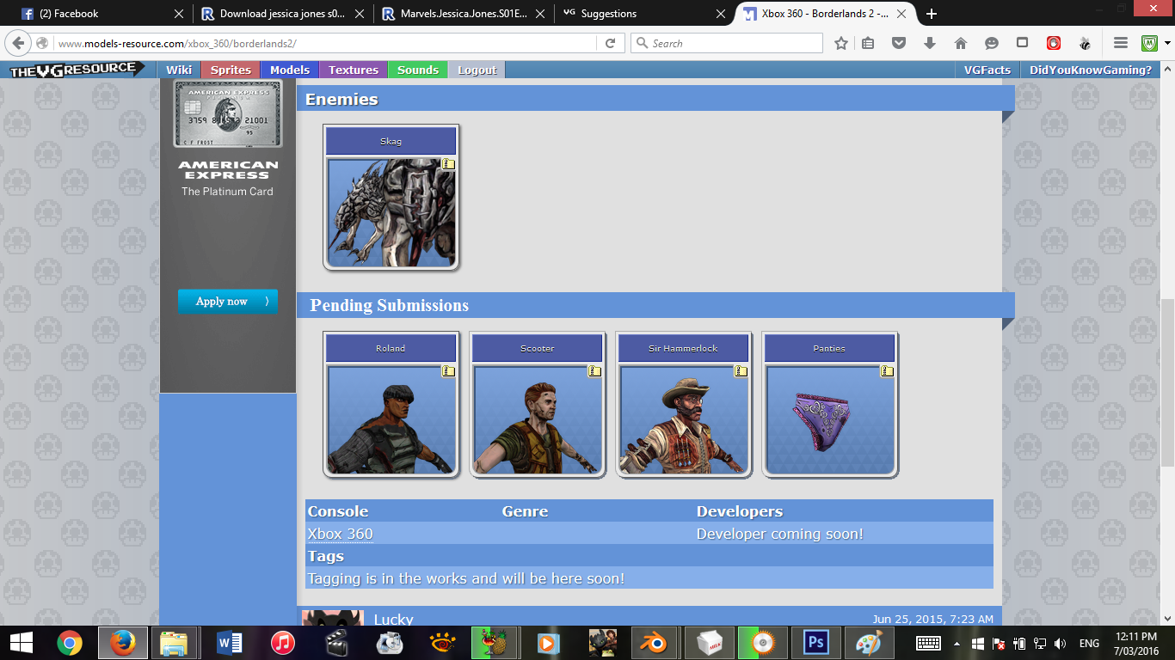The width and height of the screenshot is (1175, 660).
Task: Save page to Pocket icon
Action: [899, 43]
